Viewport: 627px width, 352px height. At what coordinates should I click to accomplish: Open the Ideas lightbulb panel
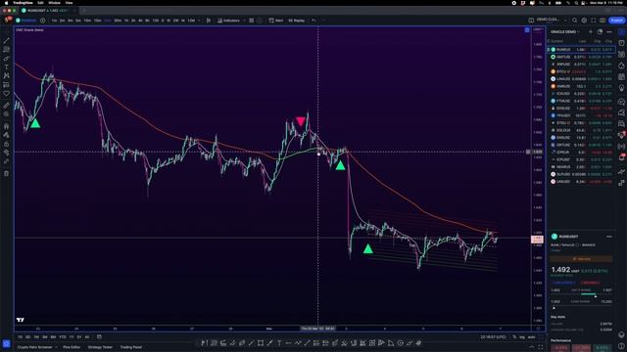point(621,88)
